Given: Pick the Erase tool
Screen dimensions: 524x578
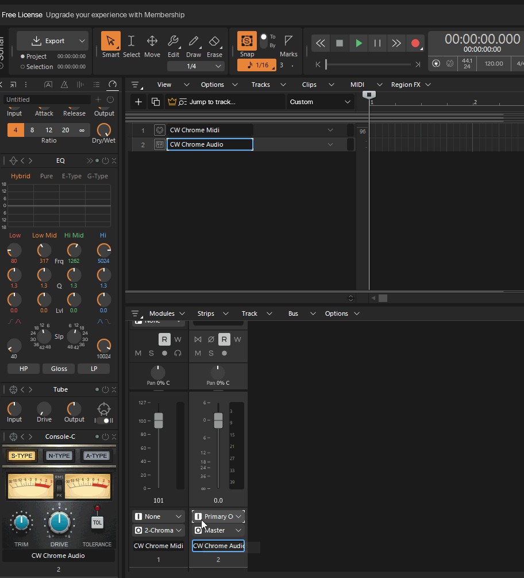Looking at the screenshot, I should coord(214,45).
